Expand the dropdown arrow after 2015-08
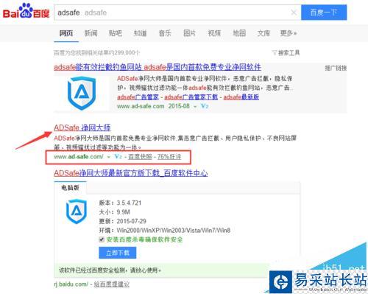368x294 pixels. pos(195,107)
